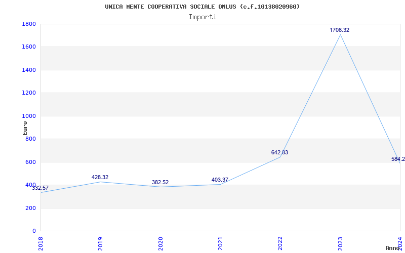The height and width of the screenshot is (253, 405).
Task: Select the 642.83 data label
Action: coord(279,153)
